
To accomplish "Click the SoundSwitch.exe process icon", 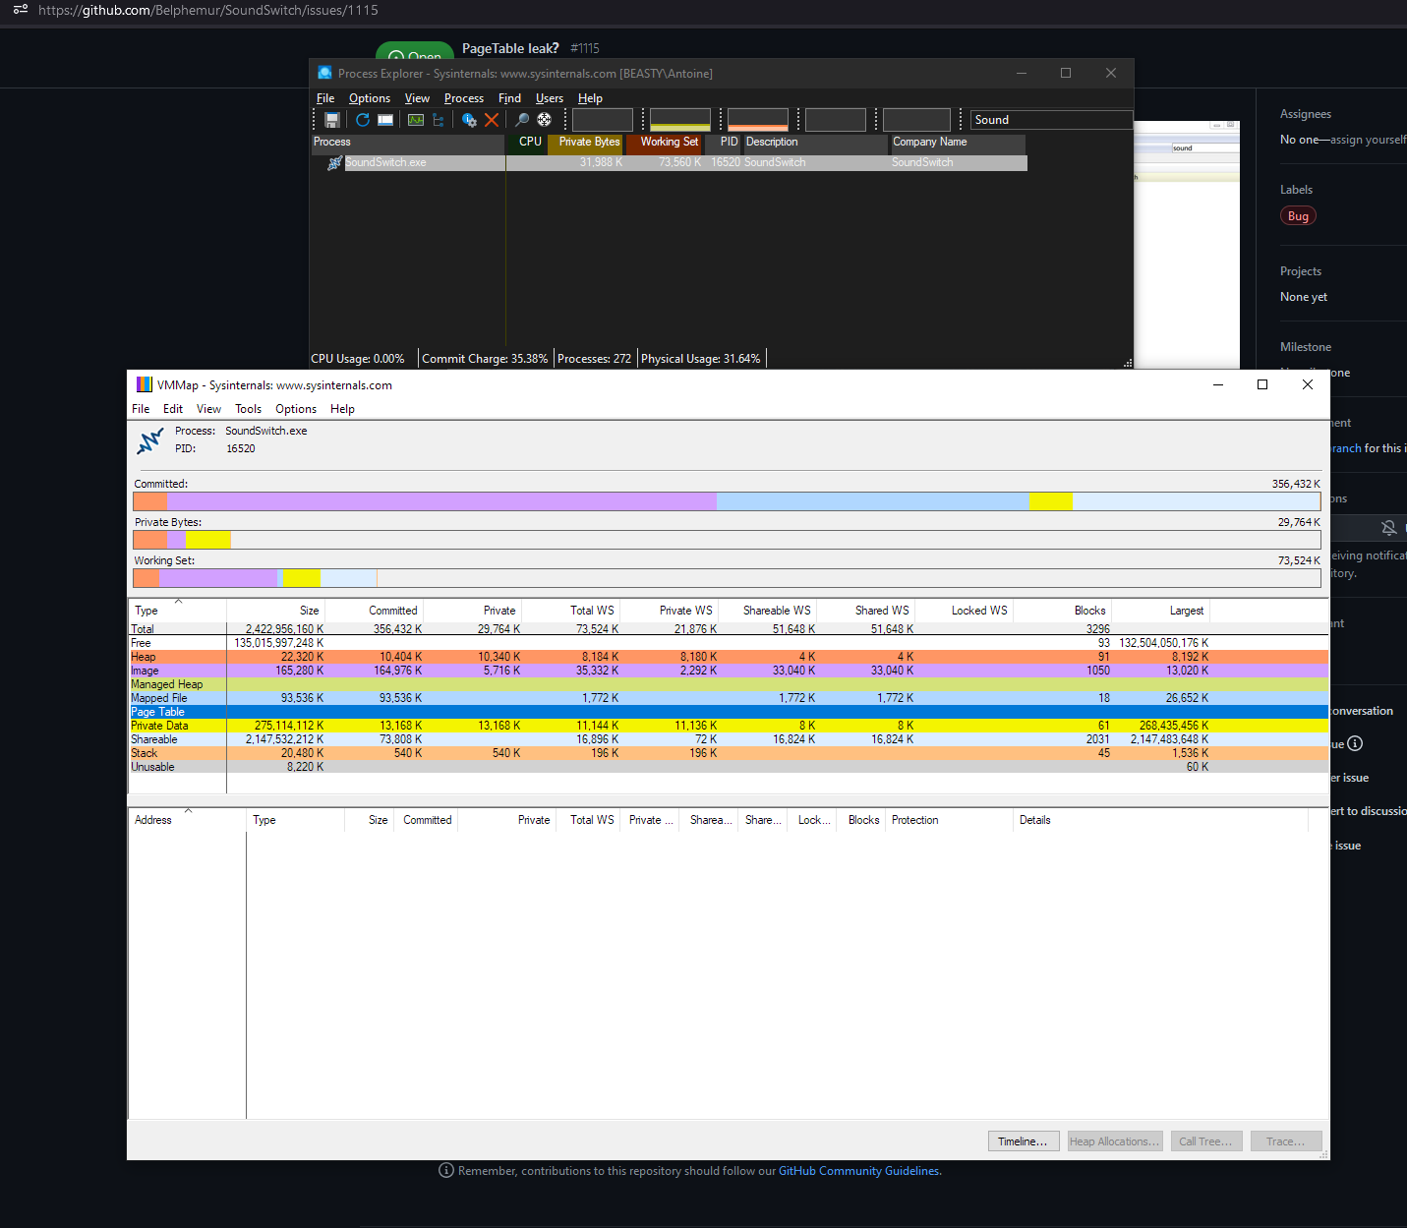I will [334, 162].
